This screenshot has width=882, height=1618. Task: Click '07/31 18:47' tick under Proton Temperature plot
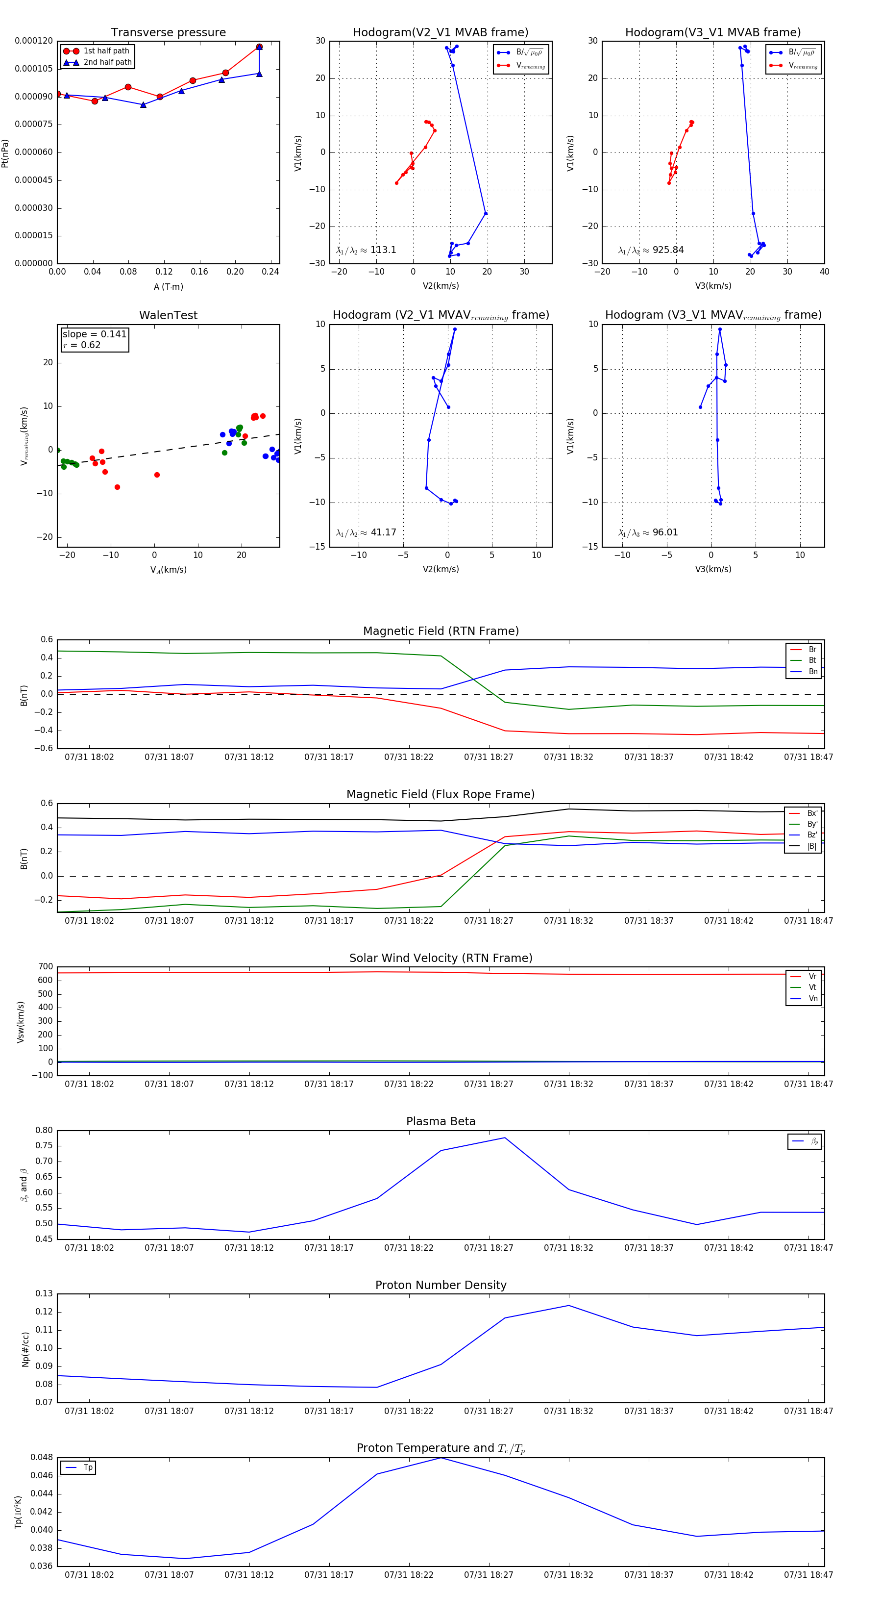pyautogui.click(x=808, y=1575)
